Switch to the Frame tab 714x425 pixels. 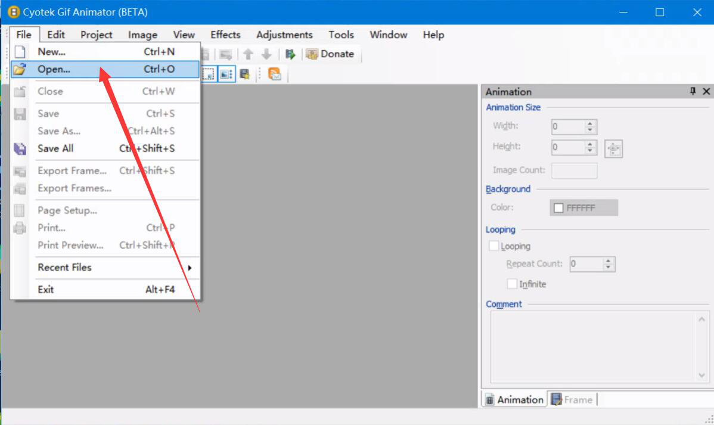pyautogui.click(x=572, y=399)
